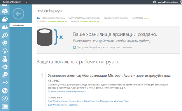Go back using the circular arrow button
The width and height of the screenshot is (182, 111).
(x=18, y=14)
